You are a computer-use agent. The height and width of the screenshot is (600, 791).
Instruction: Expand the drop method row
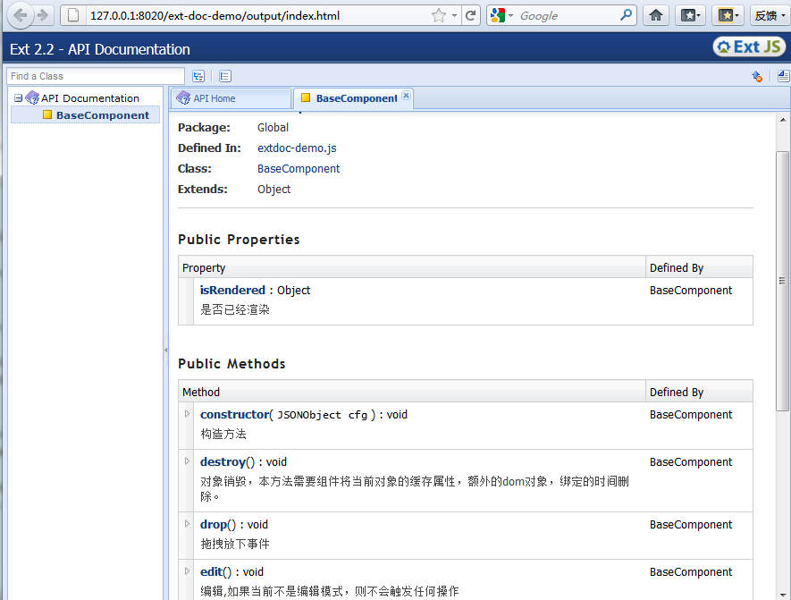click(x=187, y=524)
